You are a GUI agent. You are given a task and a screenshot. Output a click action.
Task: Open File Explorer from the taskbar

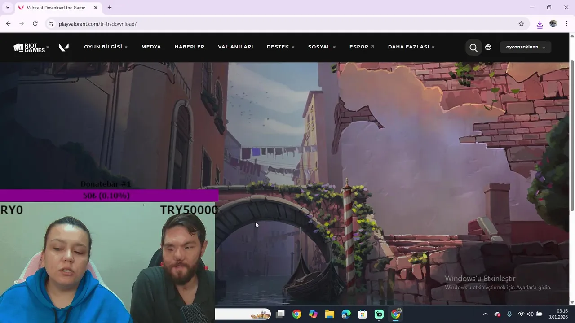click(330, 314)
